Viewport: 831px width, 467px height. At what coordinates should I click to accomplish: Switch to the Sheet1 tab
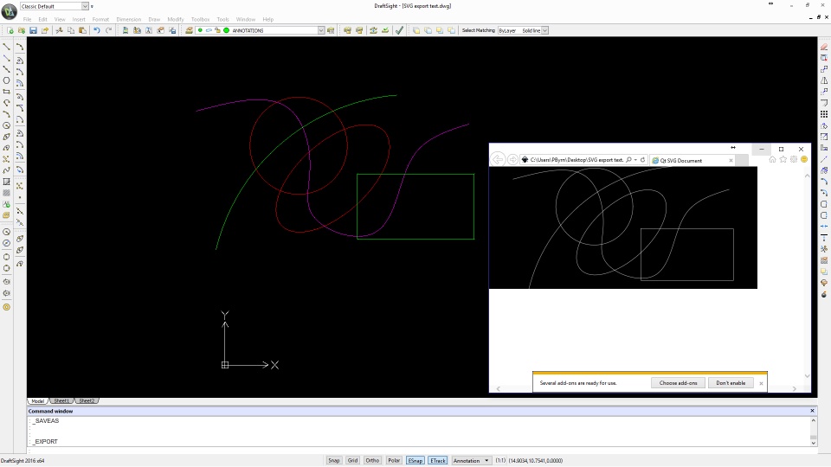point(62,401)
